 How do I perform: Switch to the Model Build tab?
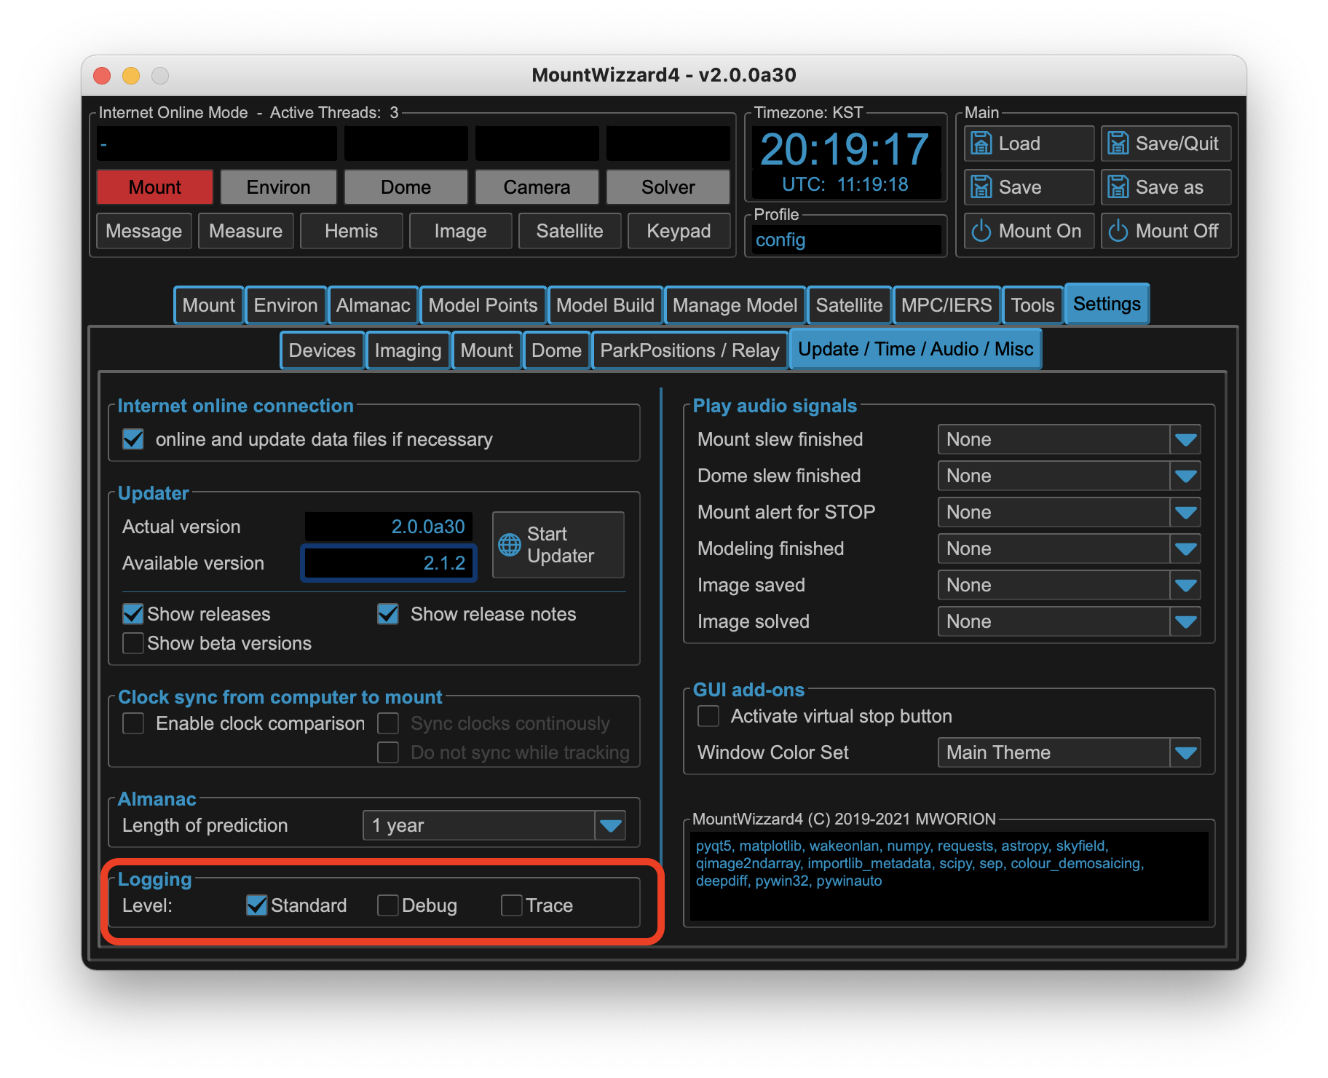click(604, 305)
